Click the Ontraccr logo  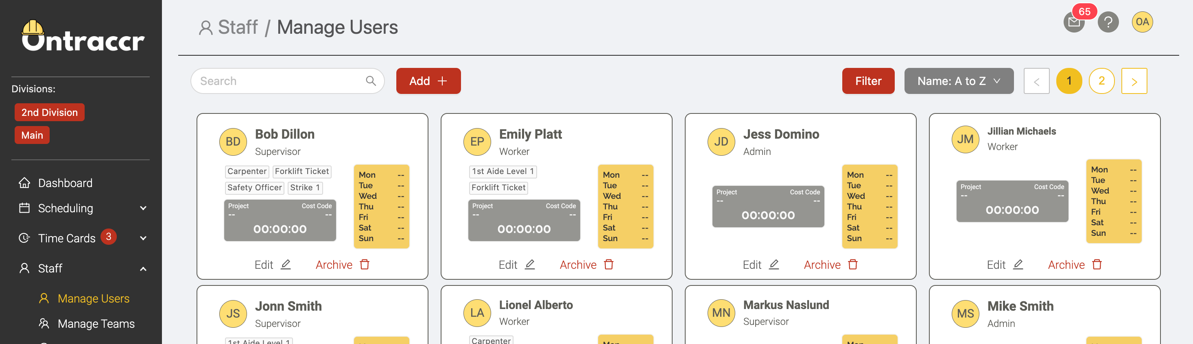(x=83, y=36)
